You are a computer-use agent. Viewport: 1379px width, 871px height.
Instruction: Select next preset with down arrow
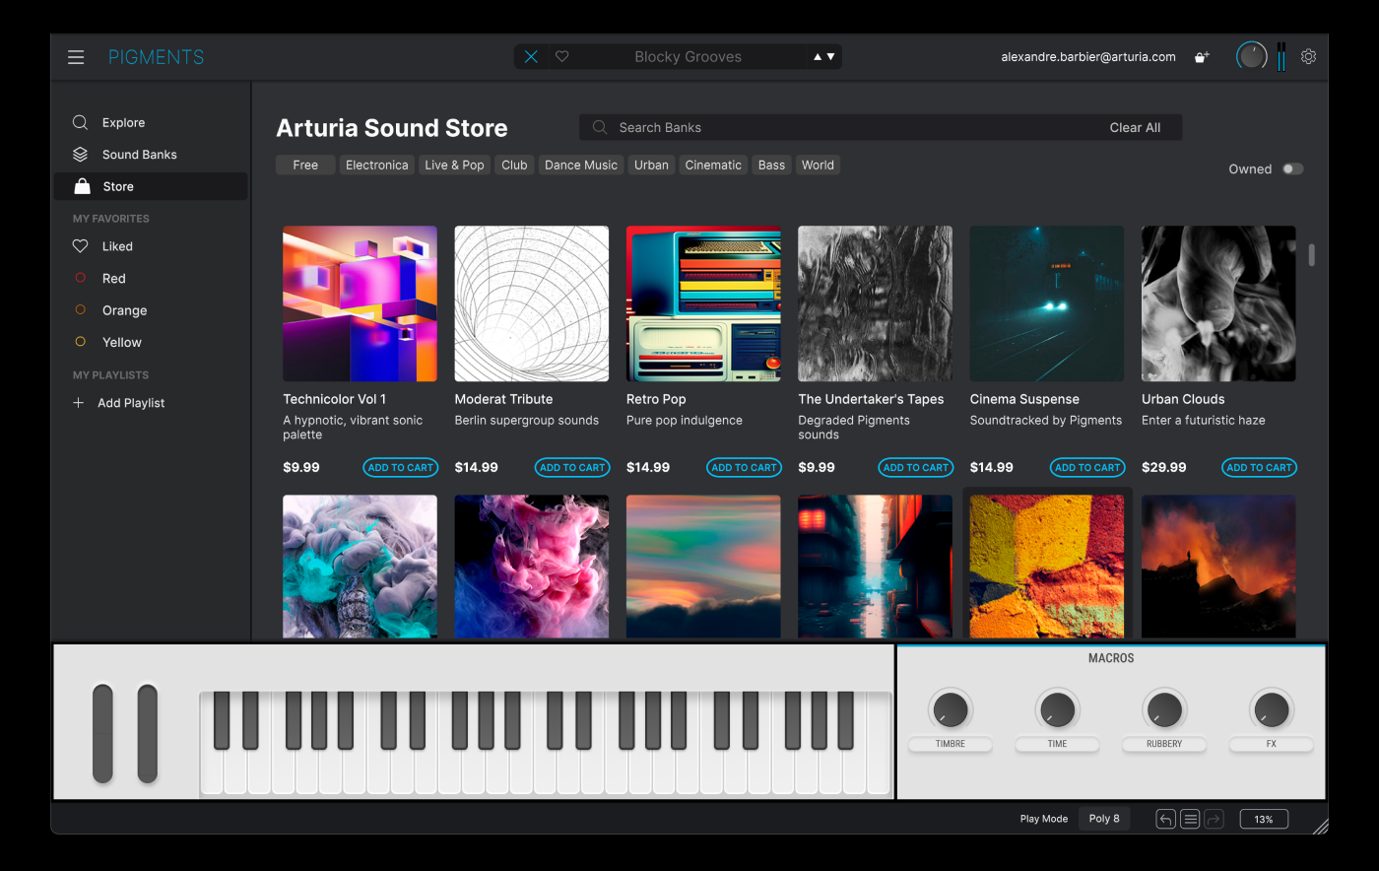[831, 57]
